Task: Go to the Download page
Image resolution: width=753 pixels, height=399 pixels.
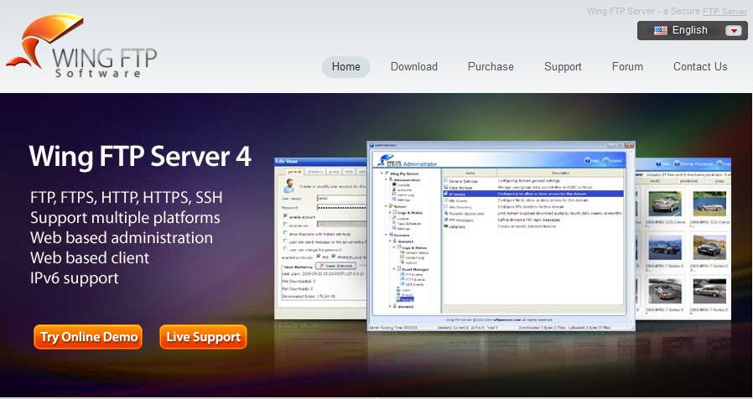Action: pos(414,67)
